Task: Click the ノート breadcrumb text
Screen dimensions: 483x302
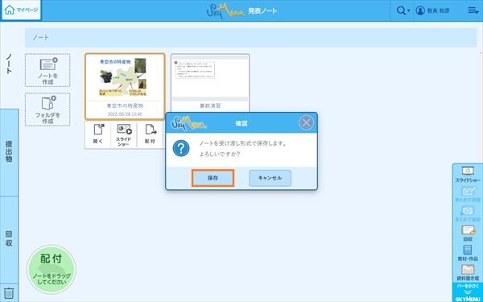Action: [x=41, y=38]
